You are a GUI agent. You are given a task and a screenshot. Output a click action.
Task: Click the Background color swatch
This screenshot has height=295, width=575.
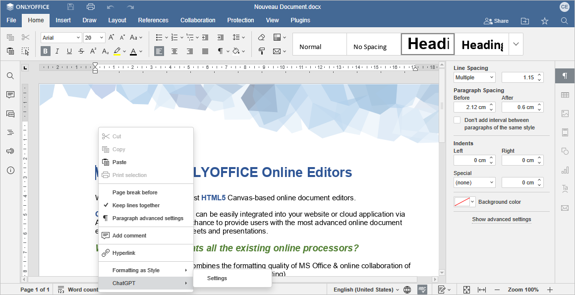click(x=461, y=202)
